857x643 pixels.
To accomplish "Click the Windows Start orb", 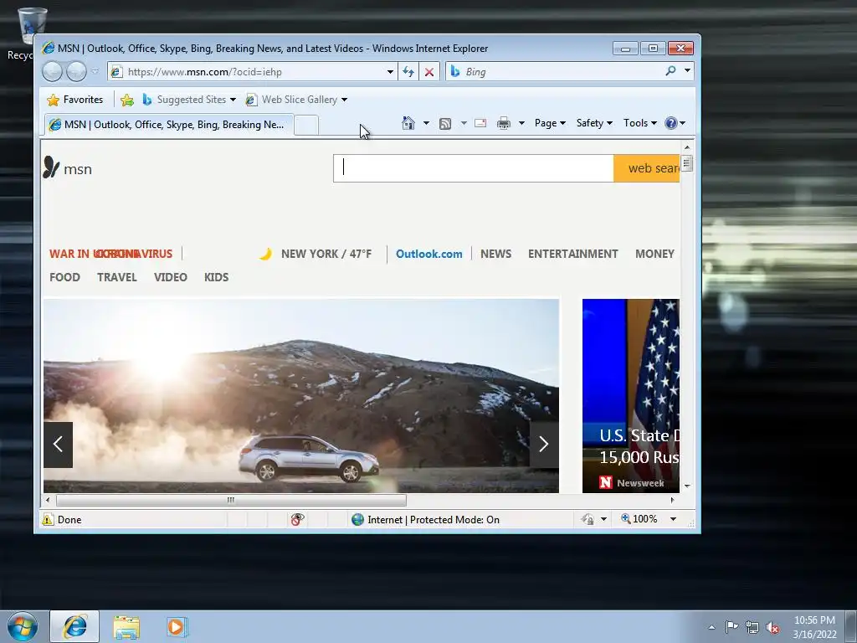I will pos(23,626).
